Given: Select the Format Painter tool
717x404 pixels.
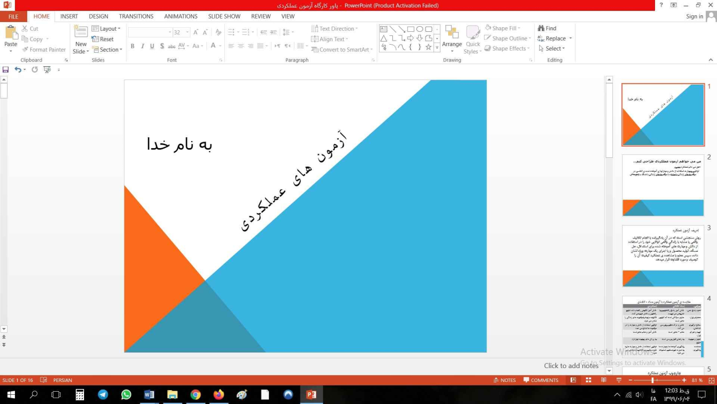Looking at the screenshot, I should [x=44, y=50].
